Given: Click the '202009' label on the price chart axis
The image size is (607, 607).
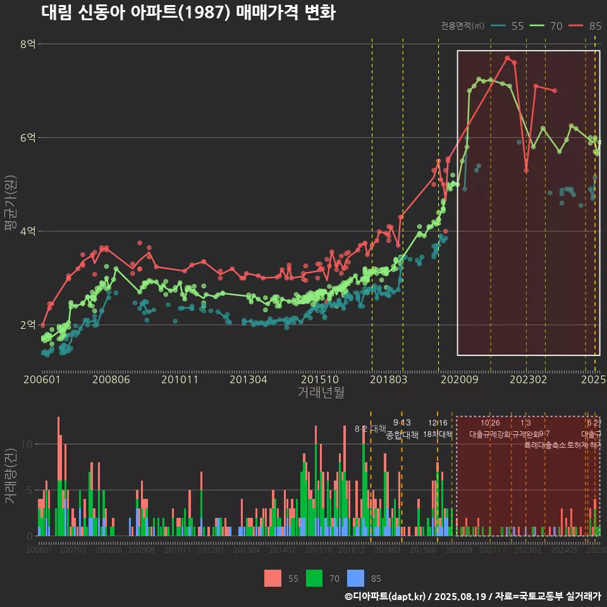Looking at the screenshot, I should coord(460,379).
